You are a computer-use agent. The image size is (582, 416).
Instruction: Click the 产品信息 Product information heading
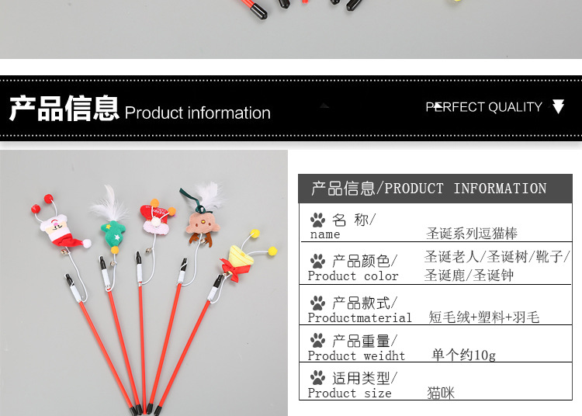click(x=140, y=109)
